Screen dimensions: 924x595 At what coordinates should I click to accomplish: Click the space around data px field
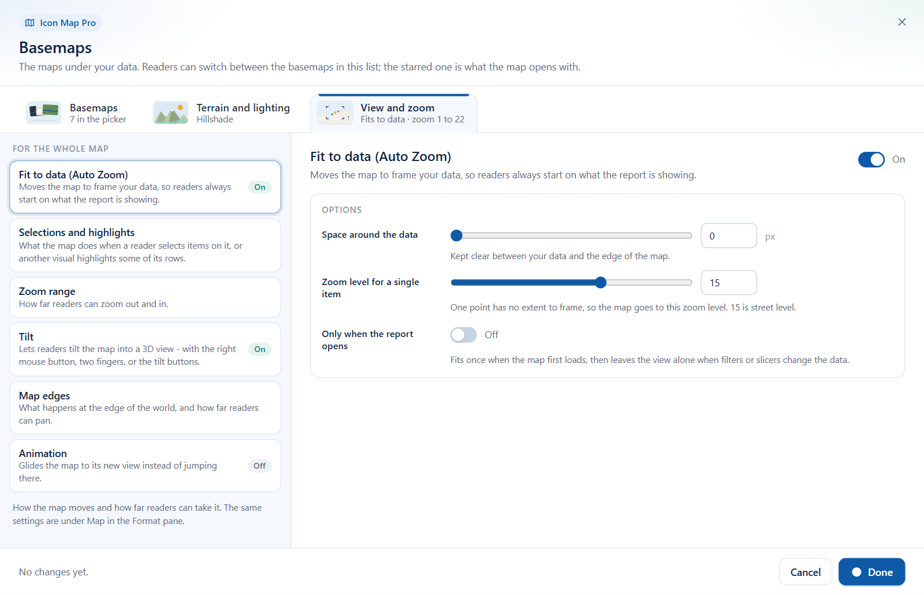(729, 235)
